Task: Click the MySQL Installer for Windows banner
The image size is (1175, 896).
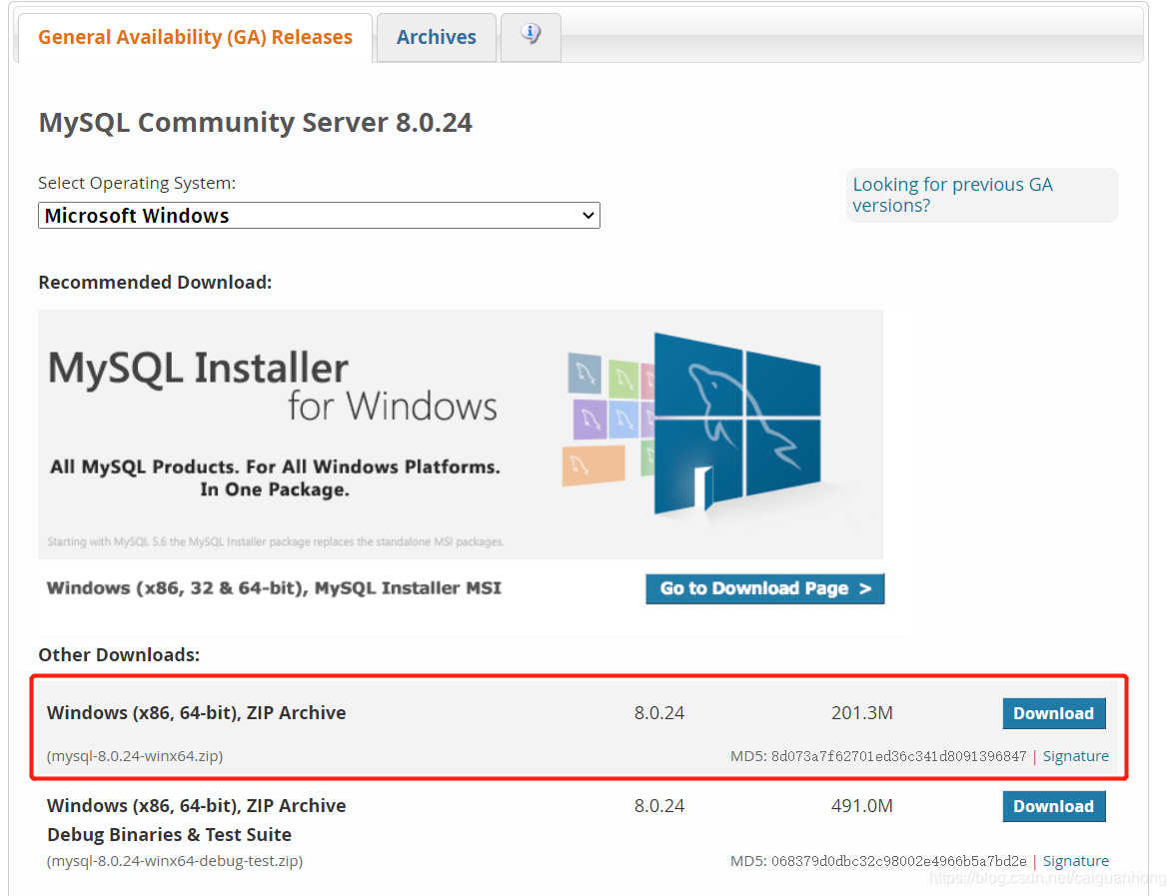Action: [460, 434]
